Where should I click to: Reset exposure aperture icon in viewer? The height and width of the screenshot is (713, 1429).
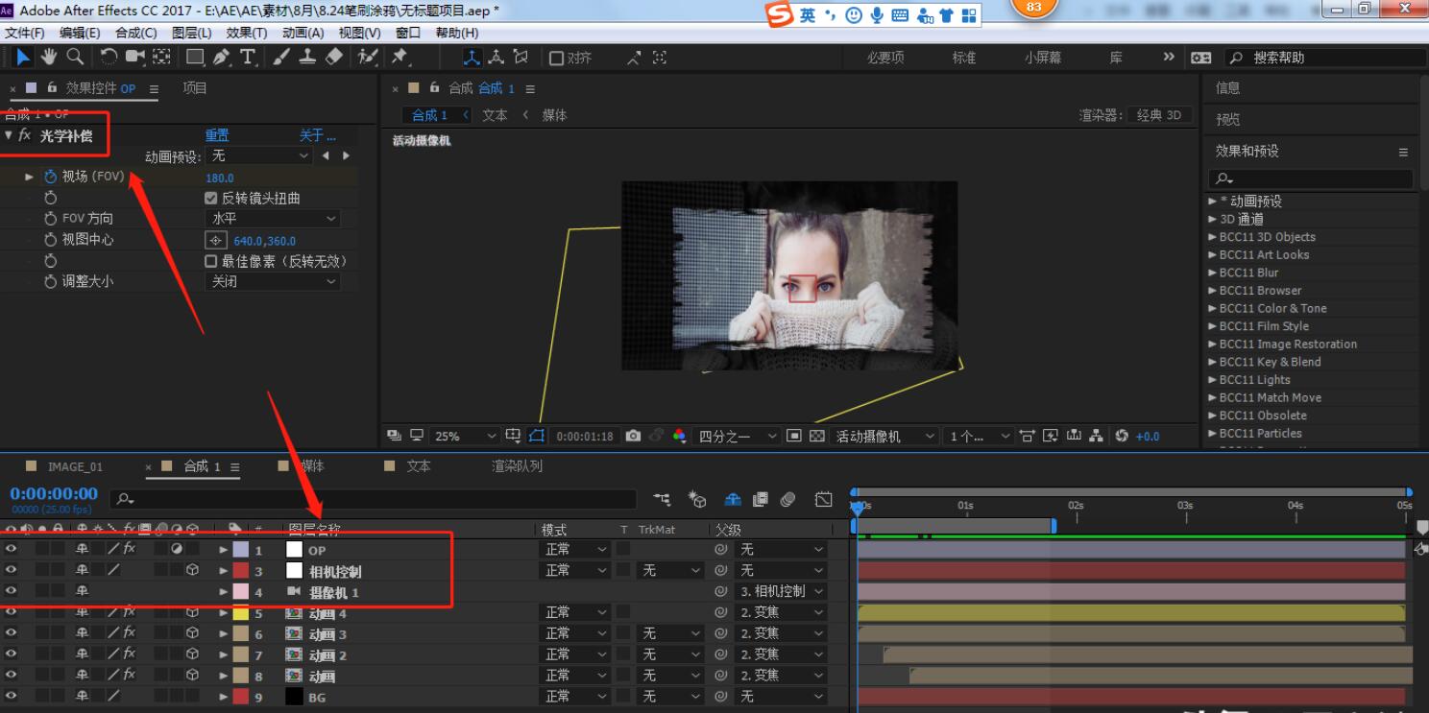pos(1122,436)
